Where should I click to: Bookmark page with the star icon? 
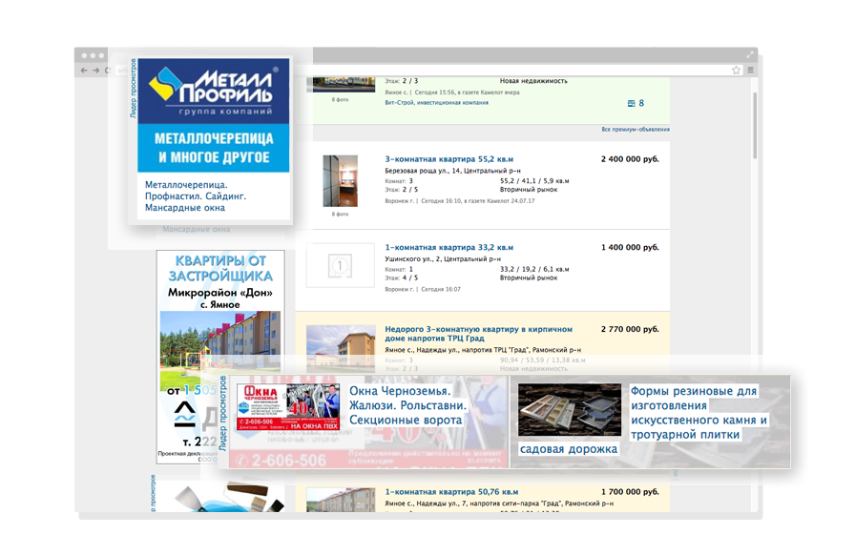point(736,71)
